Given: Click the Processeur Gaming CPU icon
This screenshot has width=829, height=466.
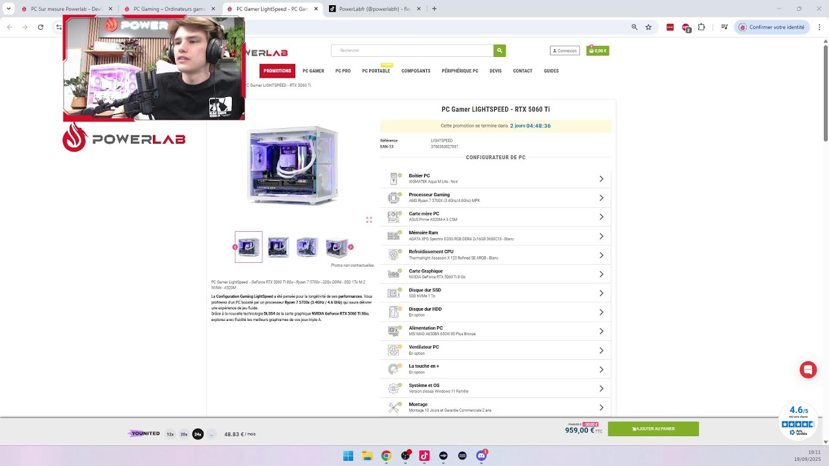Looking at the screenshot, I should tap(394, 198).
